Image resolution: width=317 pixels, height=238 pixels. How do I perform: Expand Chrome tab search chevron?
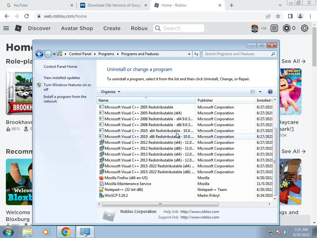pyautogui.click(x=280, y=5)
